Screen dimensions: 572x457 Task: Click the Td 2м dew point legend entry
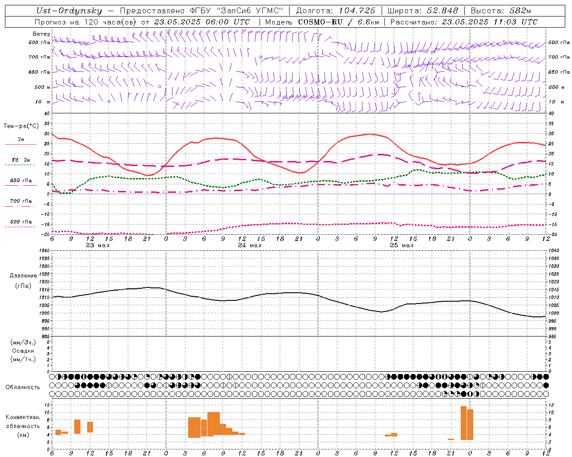(21, 160)
